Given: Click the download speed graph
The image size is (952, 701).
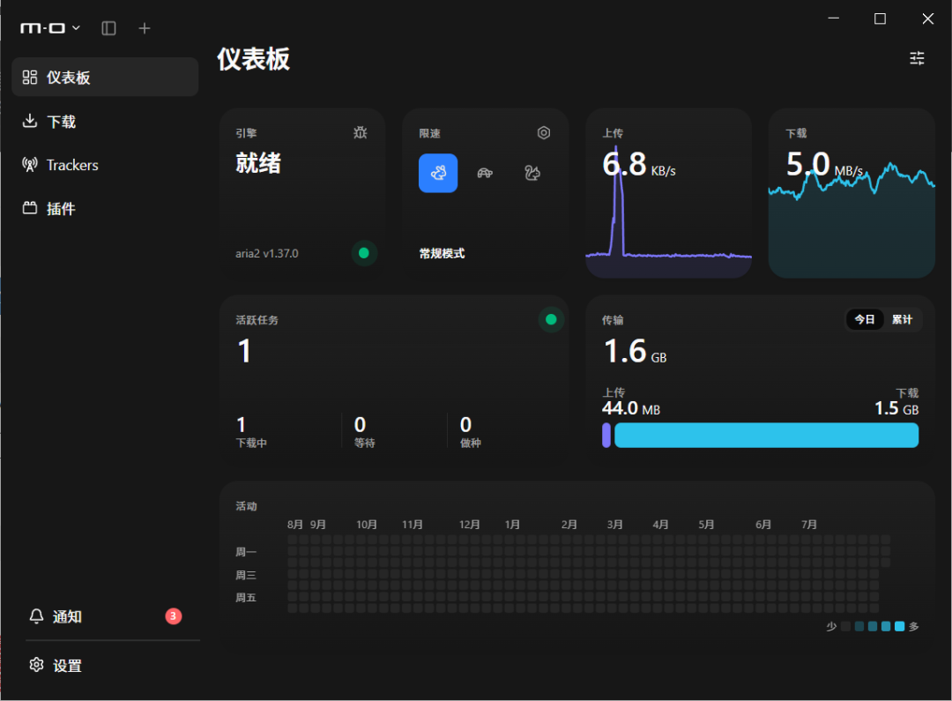Looking at the screenshot, I should 852,220.
